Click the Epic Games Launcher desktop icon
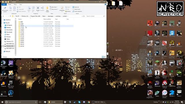 point(11,84)
